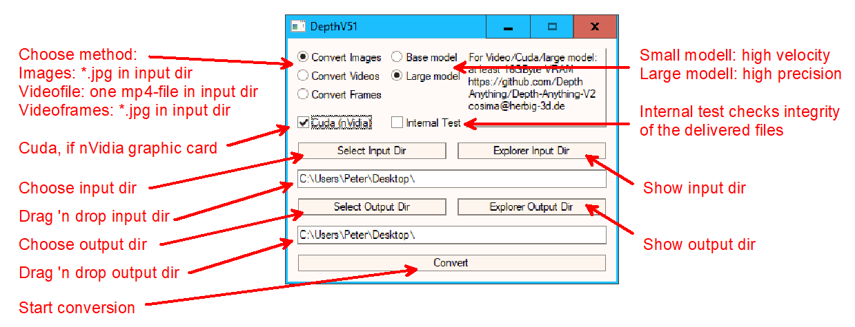This screenshot has height=327, width=855.
Task: Open Explorer Input Dir
Action: pyautogui.click(x=531, y=151)
